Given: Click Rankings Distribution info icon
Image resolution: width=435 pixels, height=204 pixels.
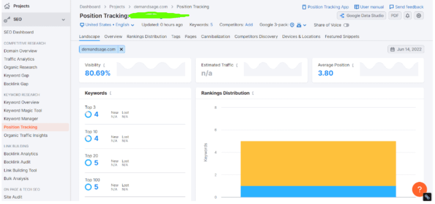Looking at the screenshot, I should click(253, 93).
